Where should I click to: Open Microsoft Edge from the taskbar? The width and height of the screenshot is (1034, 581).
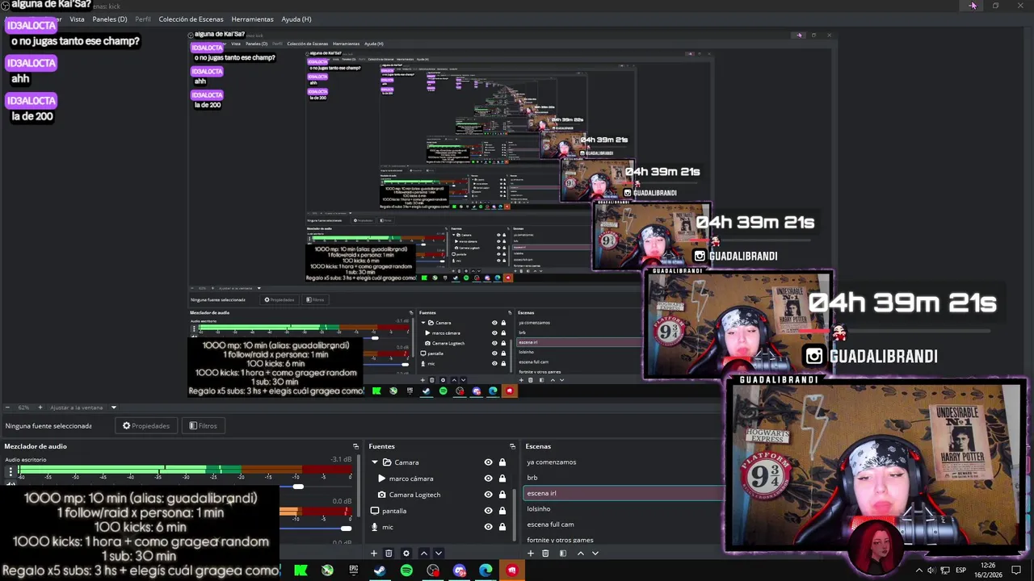(x=485, y=571)
